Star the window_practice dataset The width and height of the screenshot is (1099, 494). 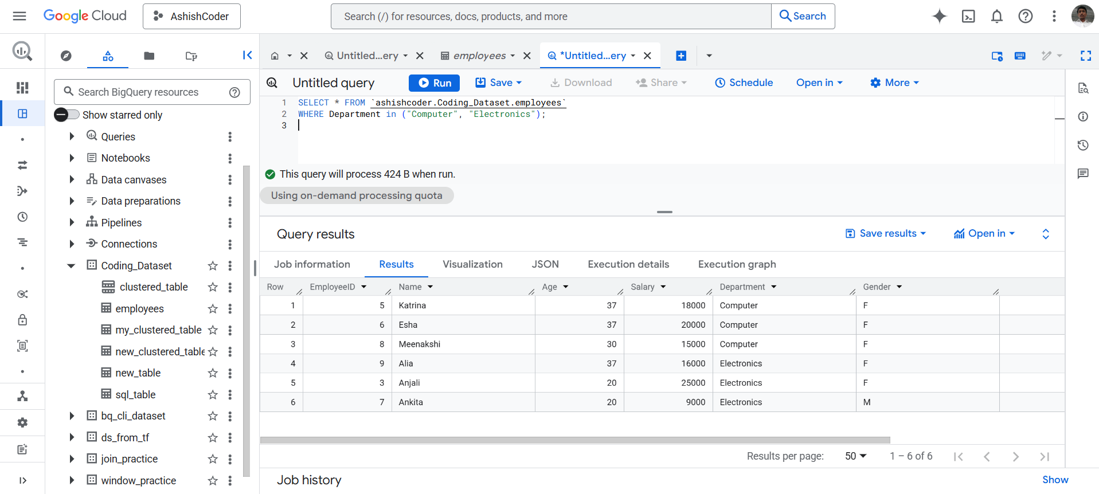[213, 481]
